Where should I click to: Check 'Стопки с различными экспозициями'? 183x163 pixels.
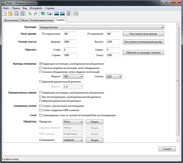pos(41,106)
